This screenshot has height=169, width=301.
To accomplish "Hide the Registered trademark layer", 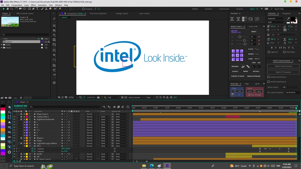I will click(14, 119).
